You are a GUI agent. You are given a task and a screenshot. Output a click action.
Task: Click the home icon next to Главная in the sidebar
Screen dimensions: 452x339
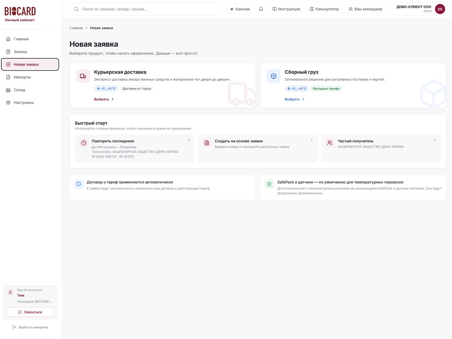tap(8, 39)
